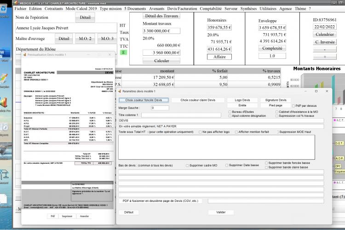The image size is (345, 230).
Task: Click the Défaut button
Action: pyautogui.click(x=129, y=213)
